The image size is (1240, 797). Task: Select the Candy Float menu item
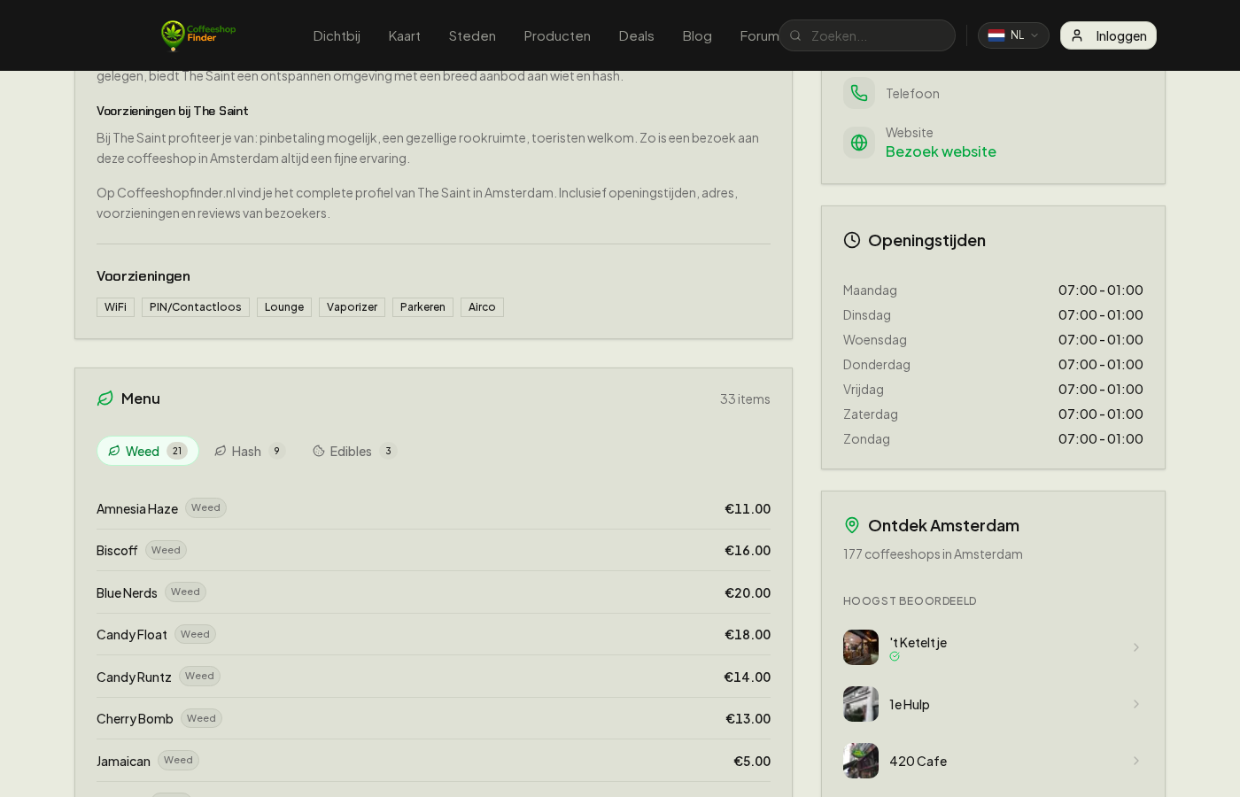[433, 634]
